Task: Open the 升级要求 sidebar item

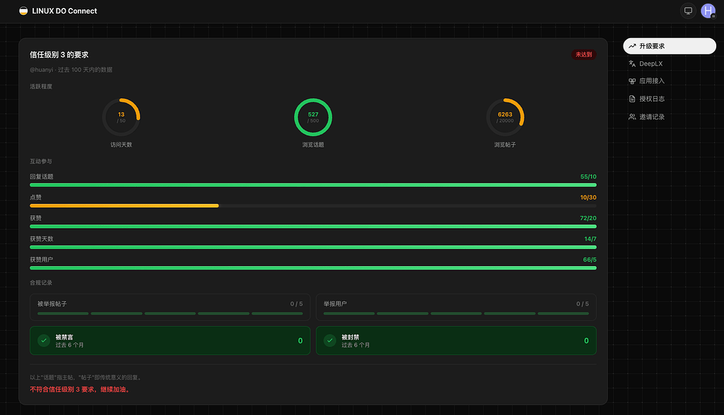Action: click(x=670, y=46)
